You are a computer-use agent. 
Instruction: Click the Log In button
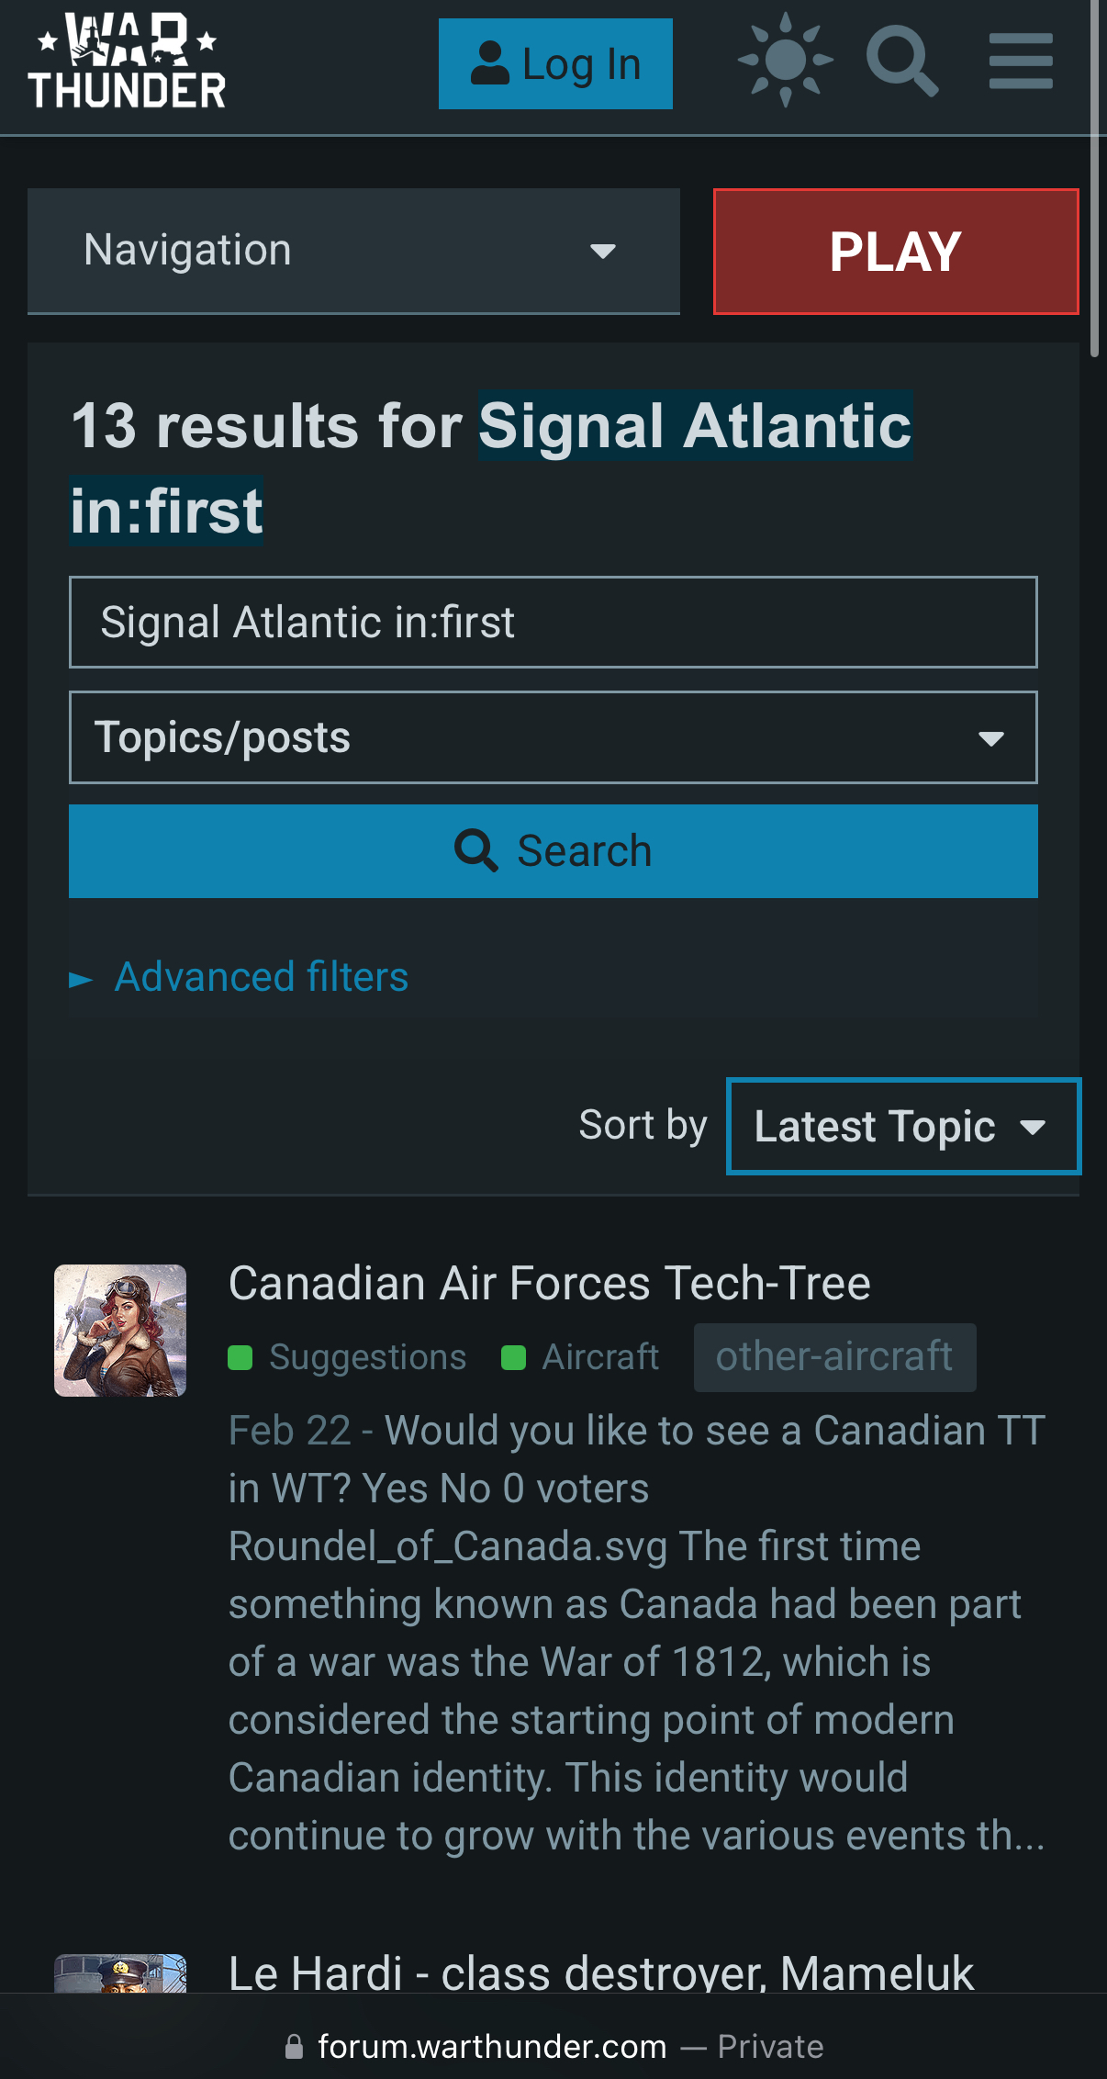point(555,64)
